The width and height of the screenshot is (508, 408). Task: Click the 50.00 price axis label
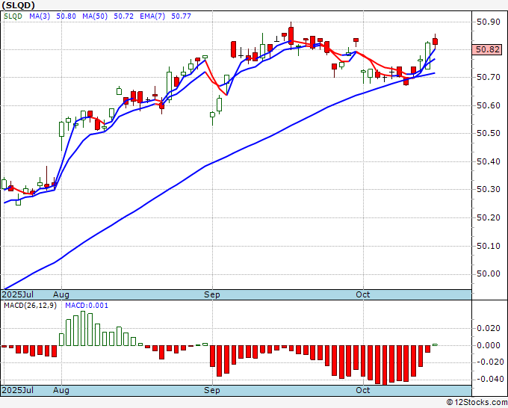(489, 273)
